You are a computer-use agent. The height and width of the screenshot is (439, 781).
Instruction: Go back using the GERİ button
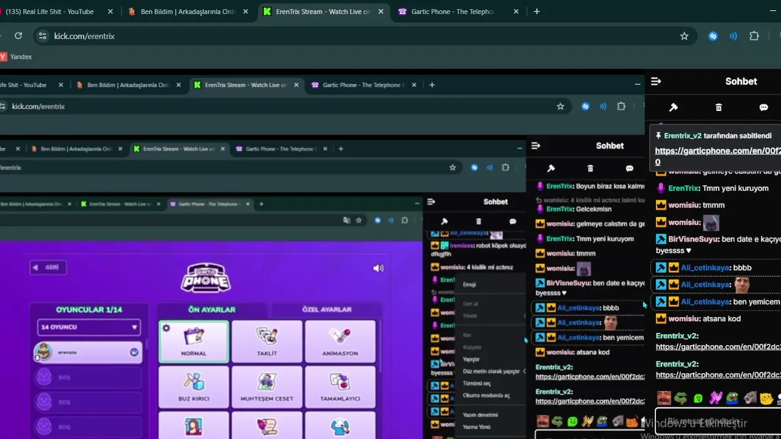48,267
